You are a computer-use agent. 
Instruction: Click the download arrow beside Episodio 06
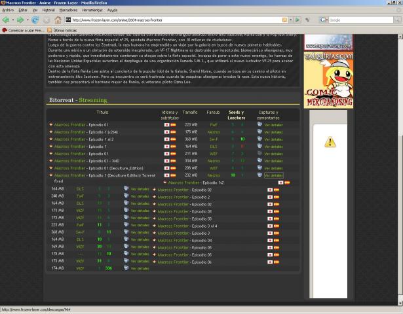click(154, 262)
